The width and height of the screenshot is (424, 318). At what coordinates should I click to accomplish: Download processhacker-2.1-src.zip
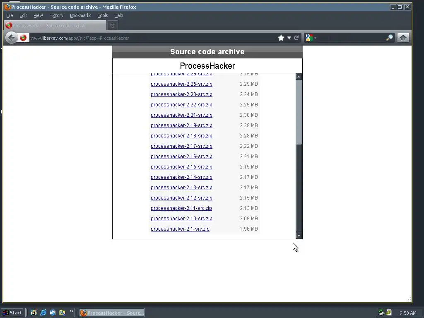coord(180,229)
